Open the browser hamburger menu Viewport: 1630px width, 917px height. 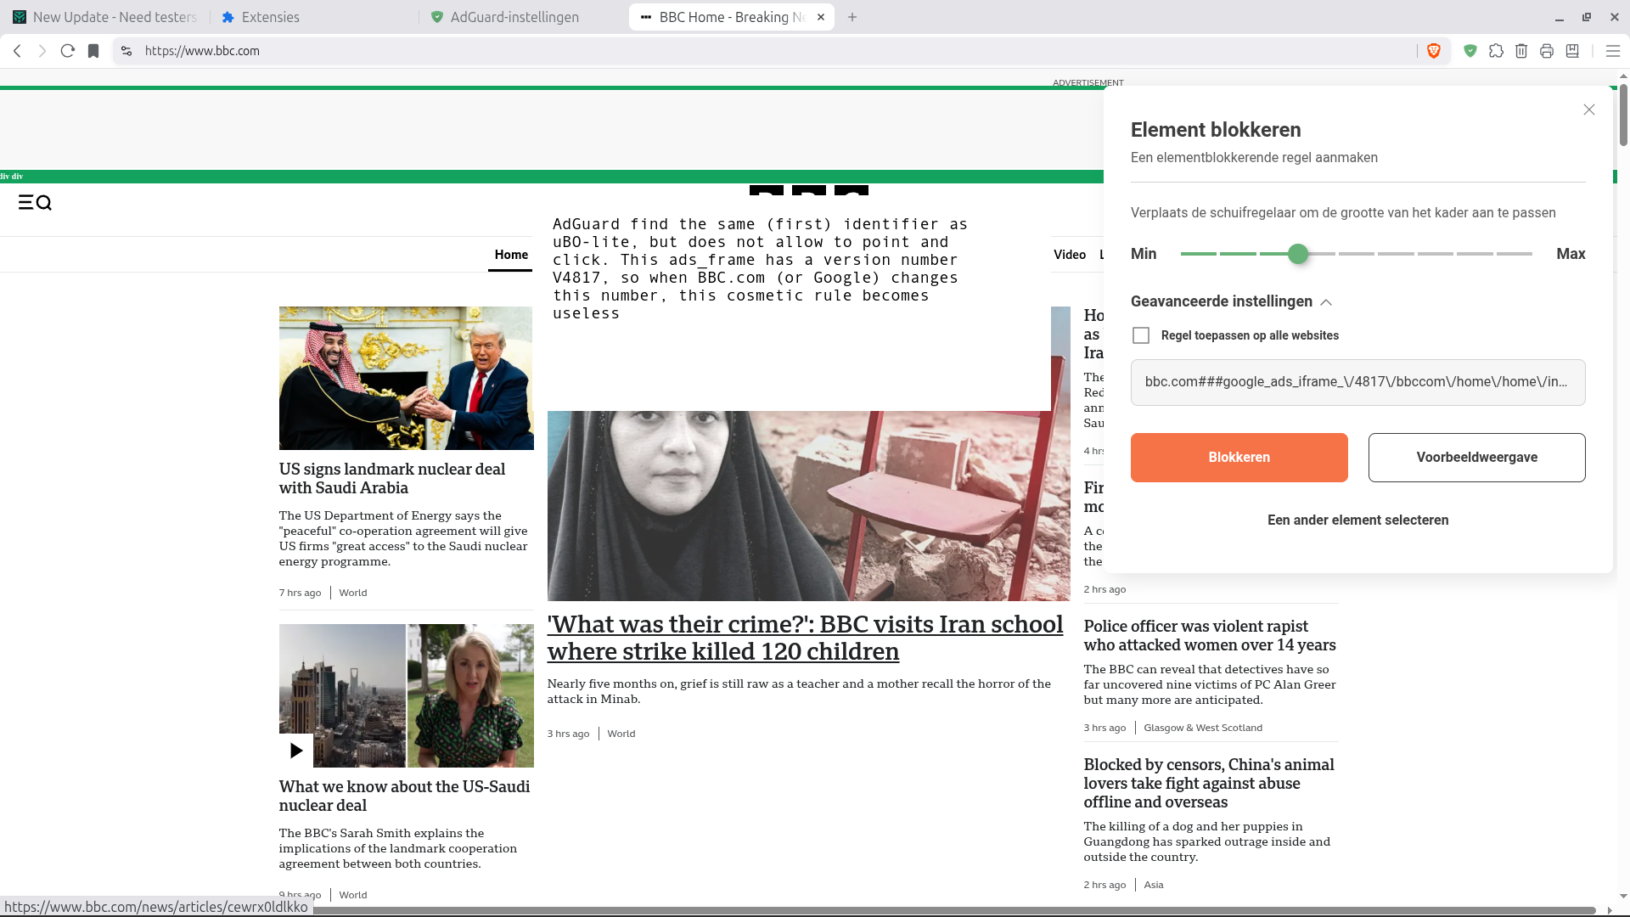pos(1613,51)
